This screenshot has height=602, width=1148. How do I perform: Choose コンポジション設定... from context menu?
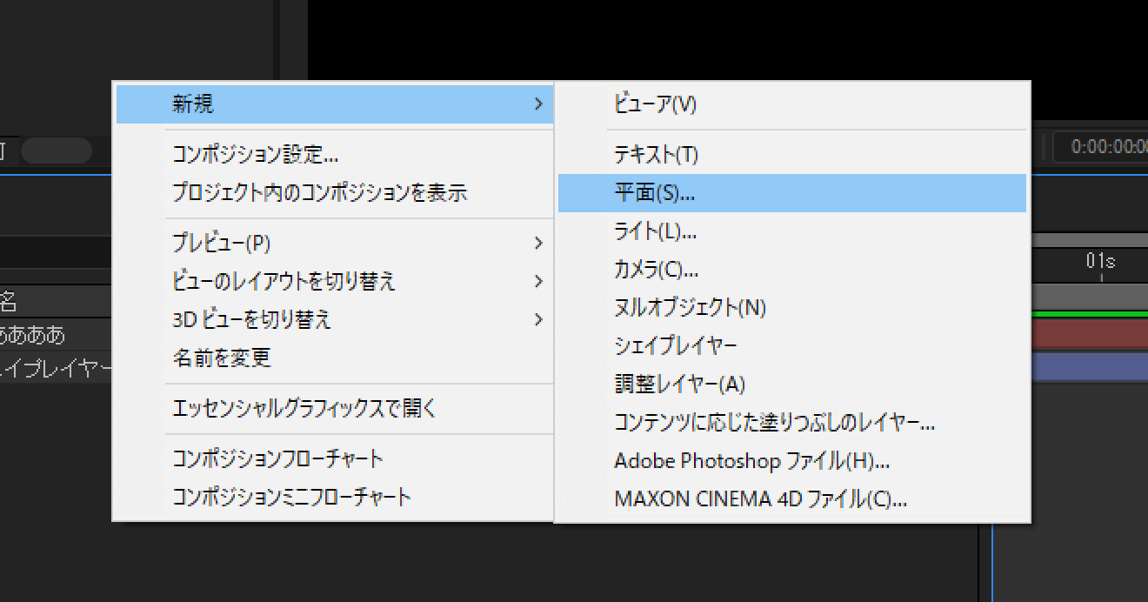pyautogui.click(x=335, y=155)
